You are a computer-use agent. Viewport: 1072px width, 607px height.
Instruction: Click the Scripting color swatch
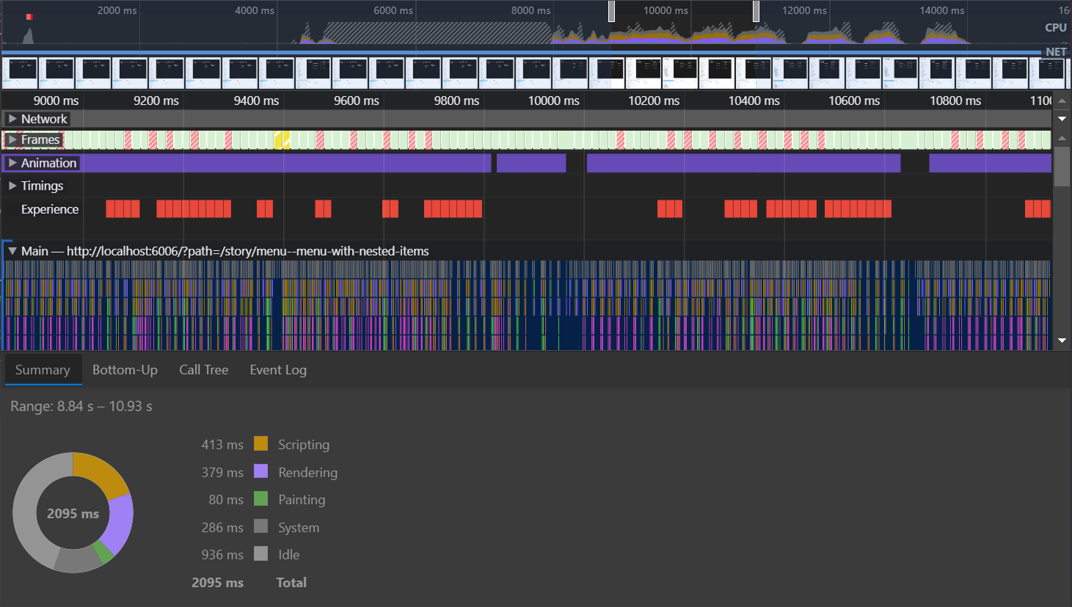click(260, 443)
